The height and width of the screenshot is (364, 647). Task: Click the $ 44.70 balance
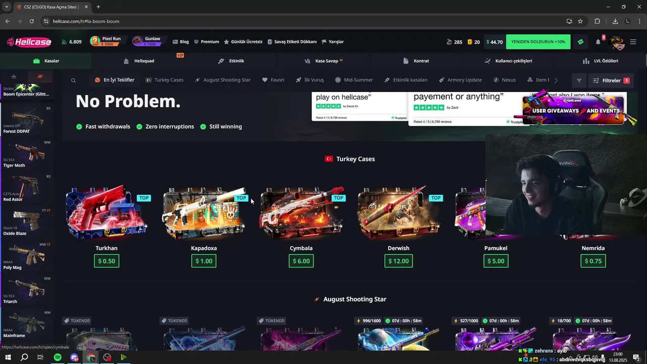[x=494, y=42]
